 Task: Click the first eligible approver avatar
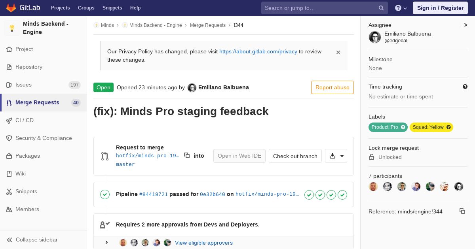[x=123, y=243]
